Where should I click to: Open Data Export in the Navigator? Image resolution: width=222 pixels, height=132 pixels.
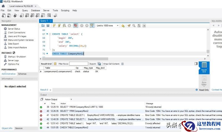point(13,44)
